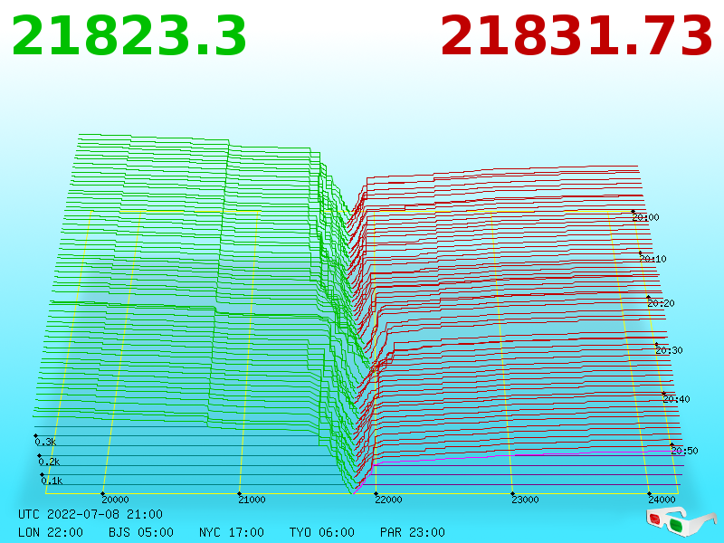Click the 0.3k volume axis label
Viewport: 724px width, 543px height.
pos(45,442)
